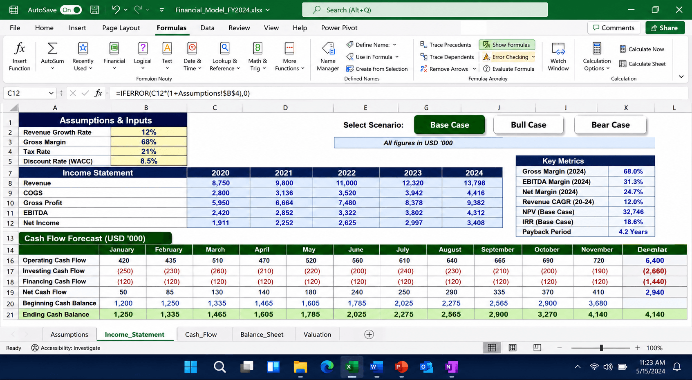The width and height of the screenshot is (692, 380).
Task: Click fx icon beside formula bar
Action: click(x=98, y=93)
